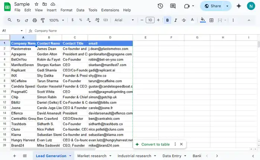
Task: Search the menus magnifier icon
Action: [10, 20]
